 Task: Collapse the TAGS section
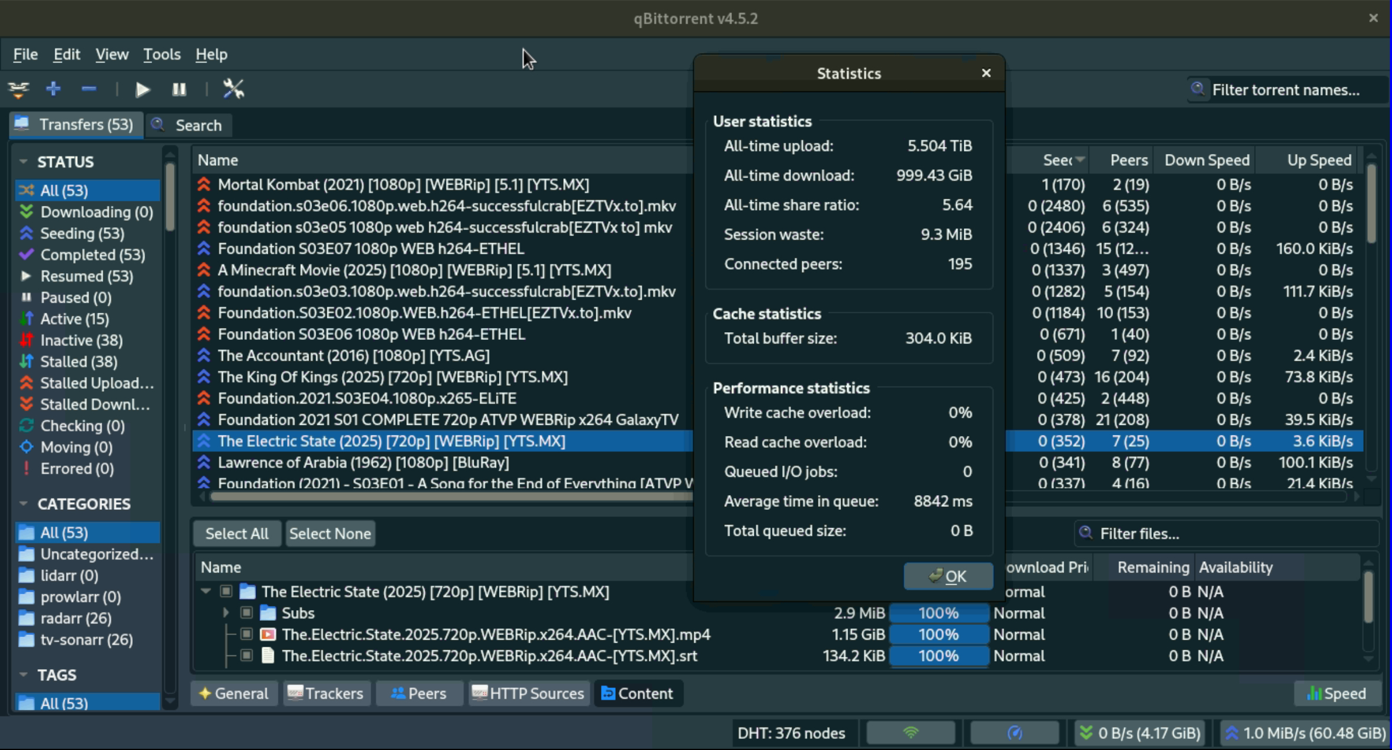pyautogui.click(x=24, y=674)
